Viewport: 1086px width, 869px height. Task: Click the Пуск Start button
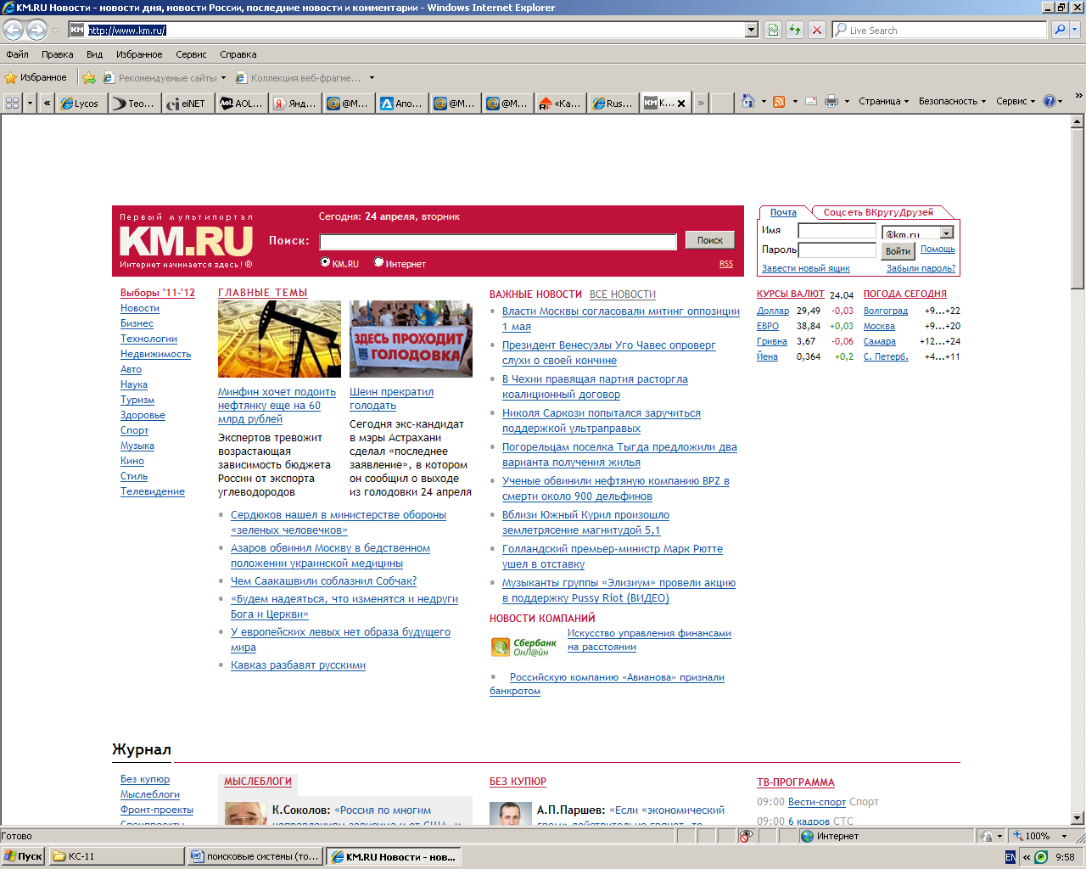[x=23, y=856]
